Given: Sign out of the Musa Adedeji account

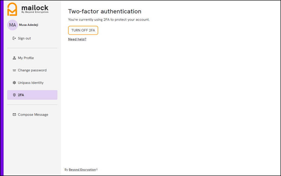Looking at the screenshot, I should [24, 38].
